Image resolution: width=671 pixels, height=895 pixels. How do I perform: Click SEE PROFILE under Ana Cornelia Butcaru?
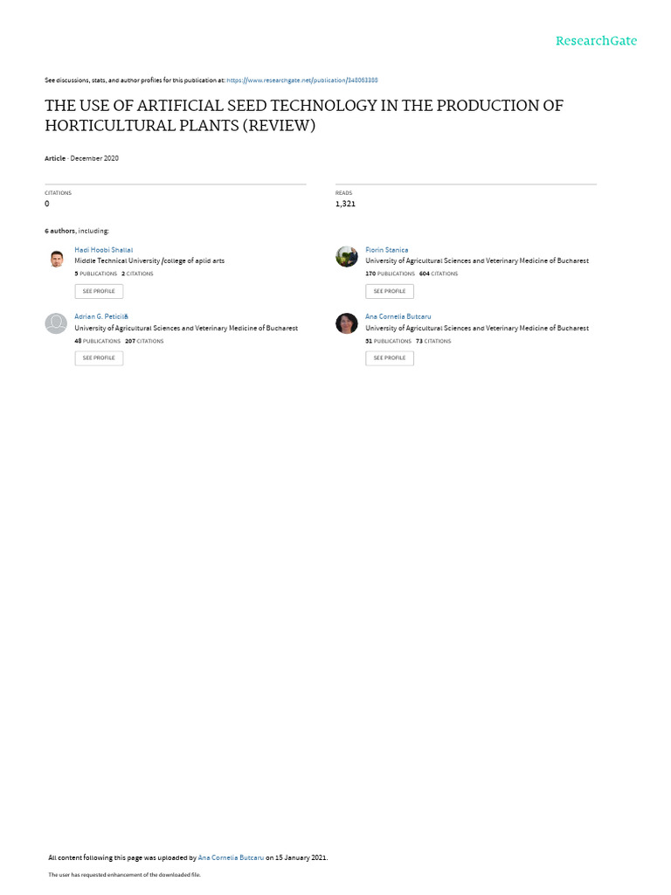point(390,357)
